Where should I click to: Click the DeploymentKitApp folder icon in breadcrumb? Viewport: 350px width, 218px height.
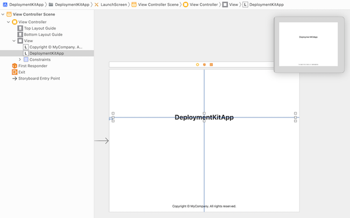point(51,5)
